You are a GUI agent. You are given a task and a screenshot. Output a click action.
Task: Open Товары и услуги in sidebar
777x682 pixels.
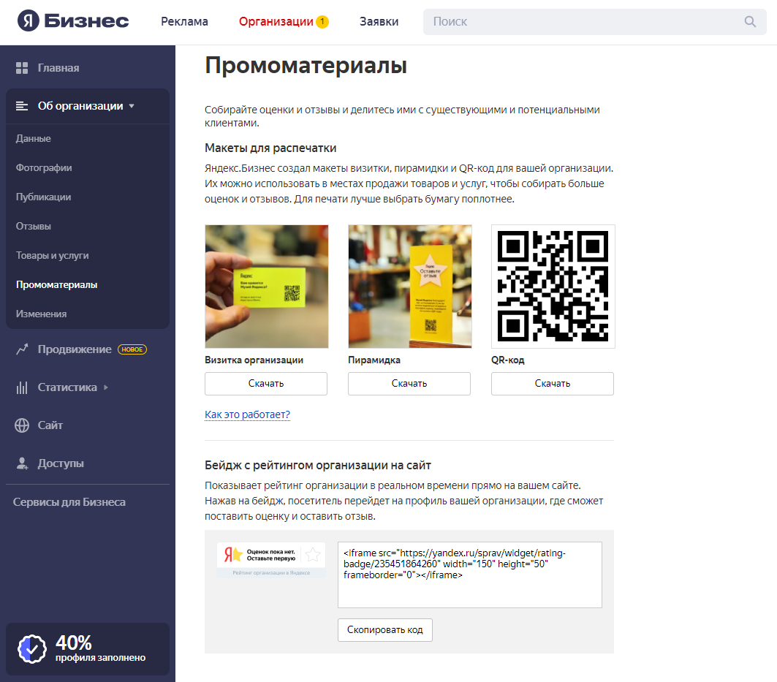(53, 256)
